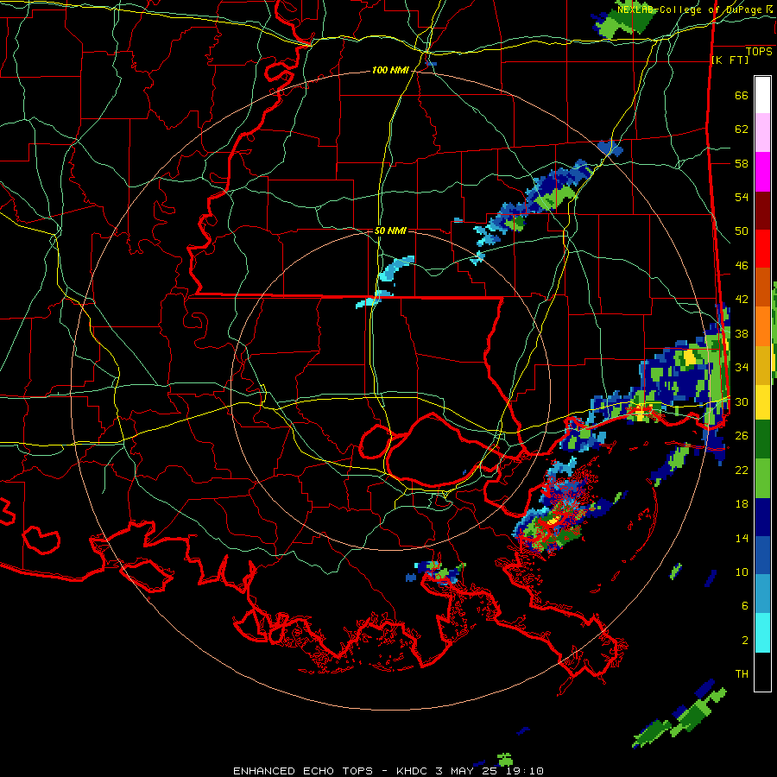Viewport: 777px width, 777px height.
Task: Click the '22' legend label
Action: pyautogui.click(x=742, y=470)
